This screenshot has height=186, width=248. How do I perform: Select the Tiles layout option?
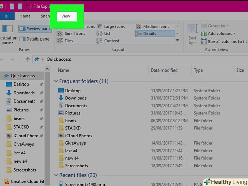click(x=65, y=41)
